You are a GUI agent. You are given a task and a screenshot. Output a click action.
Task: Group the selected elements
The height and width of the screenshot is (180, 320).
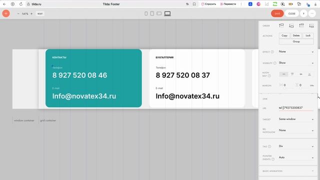click(x=296, y=41)
